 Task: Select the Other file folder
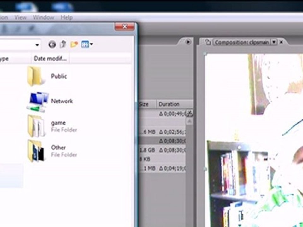coord(52,151)
